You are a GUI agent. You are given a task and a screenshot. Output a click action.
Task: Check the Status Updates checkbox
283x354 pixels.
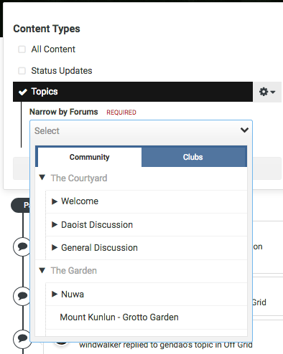pos(22,71)
